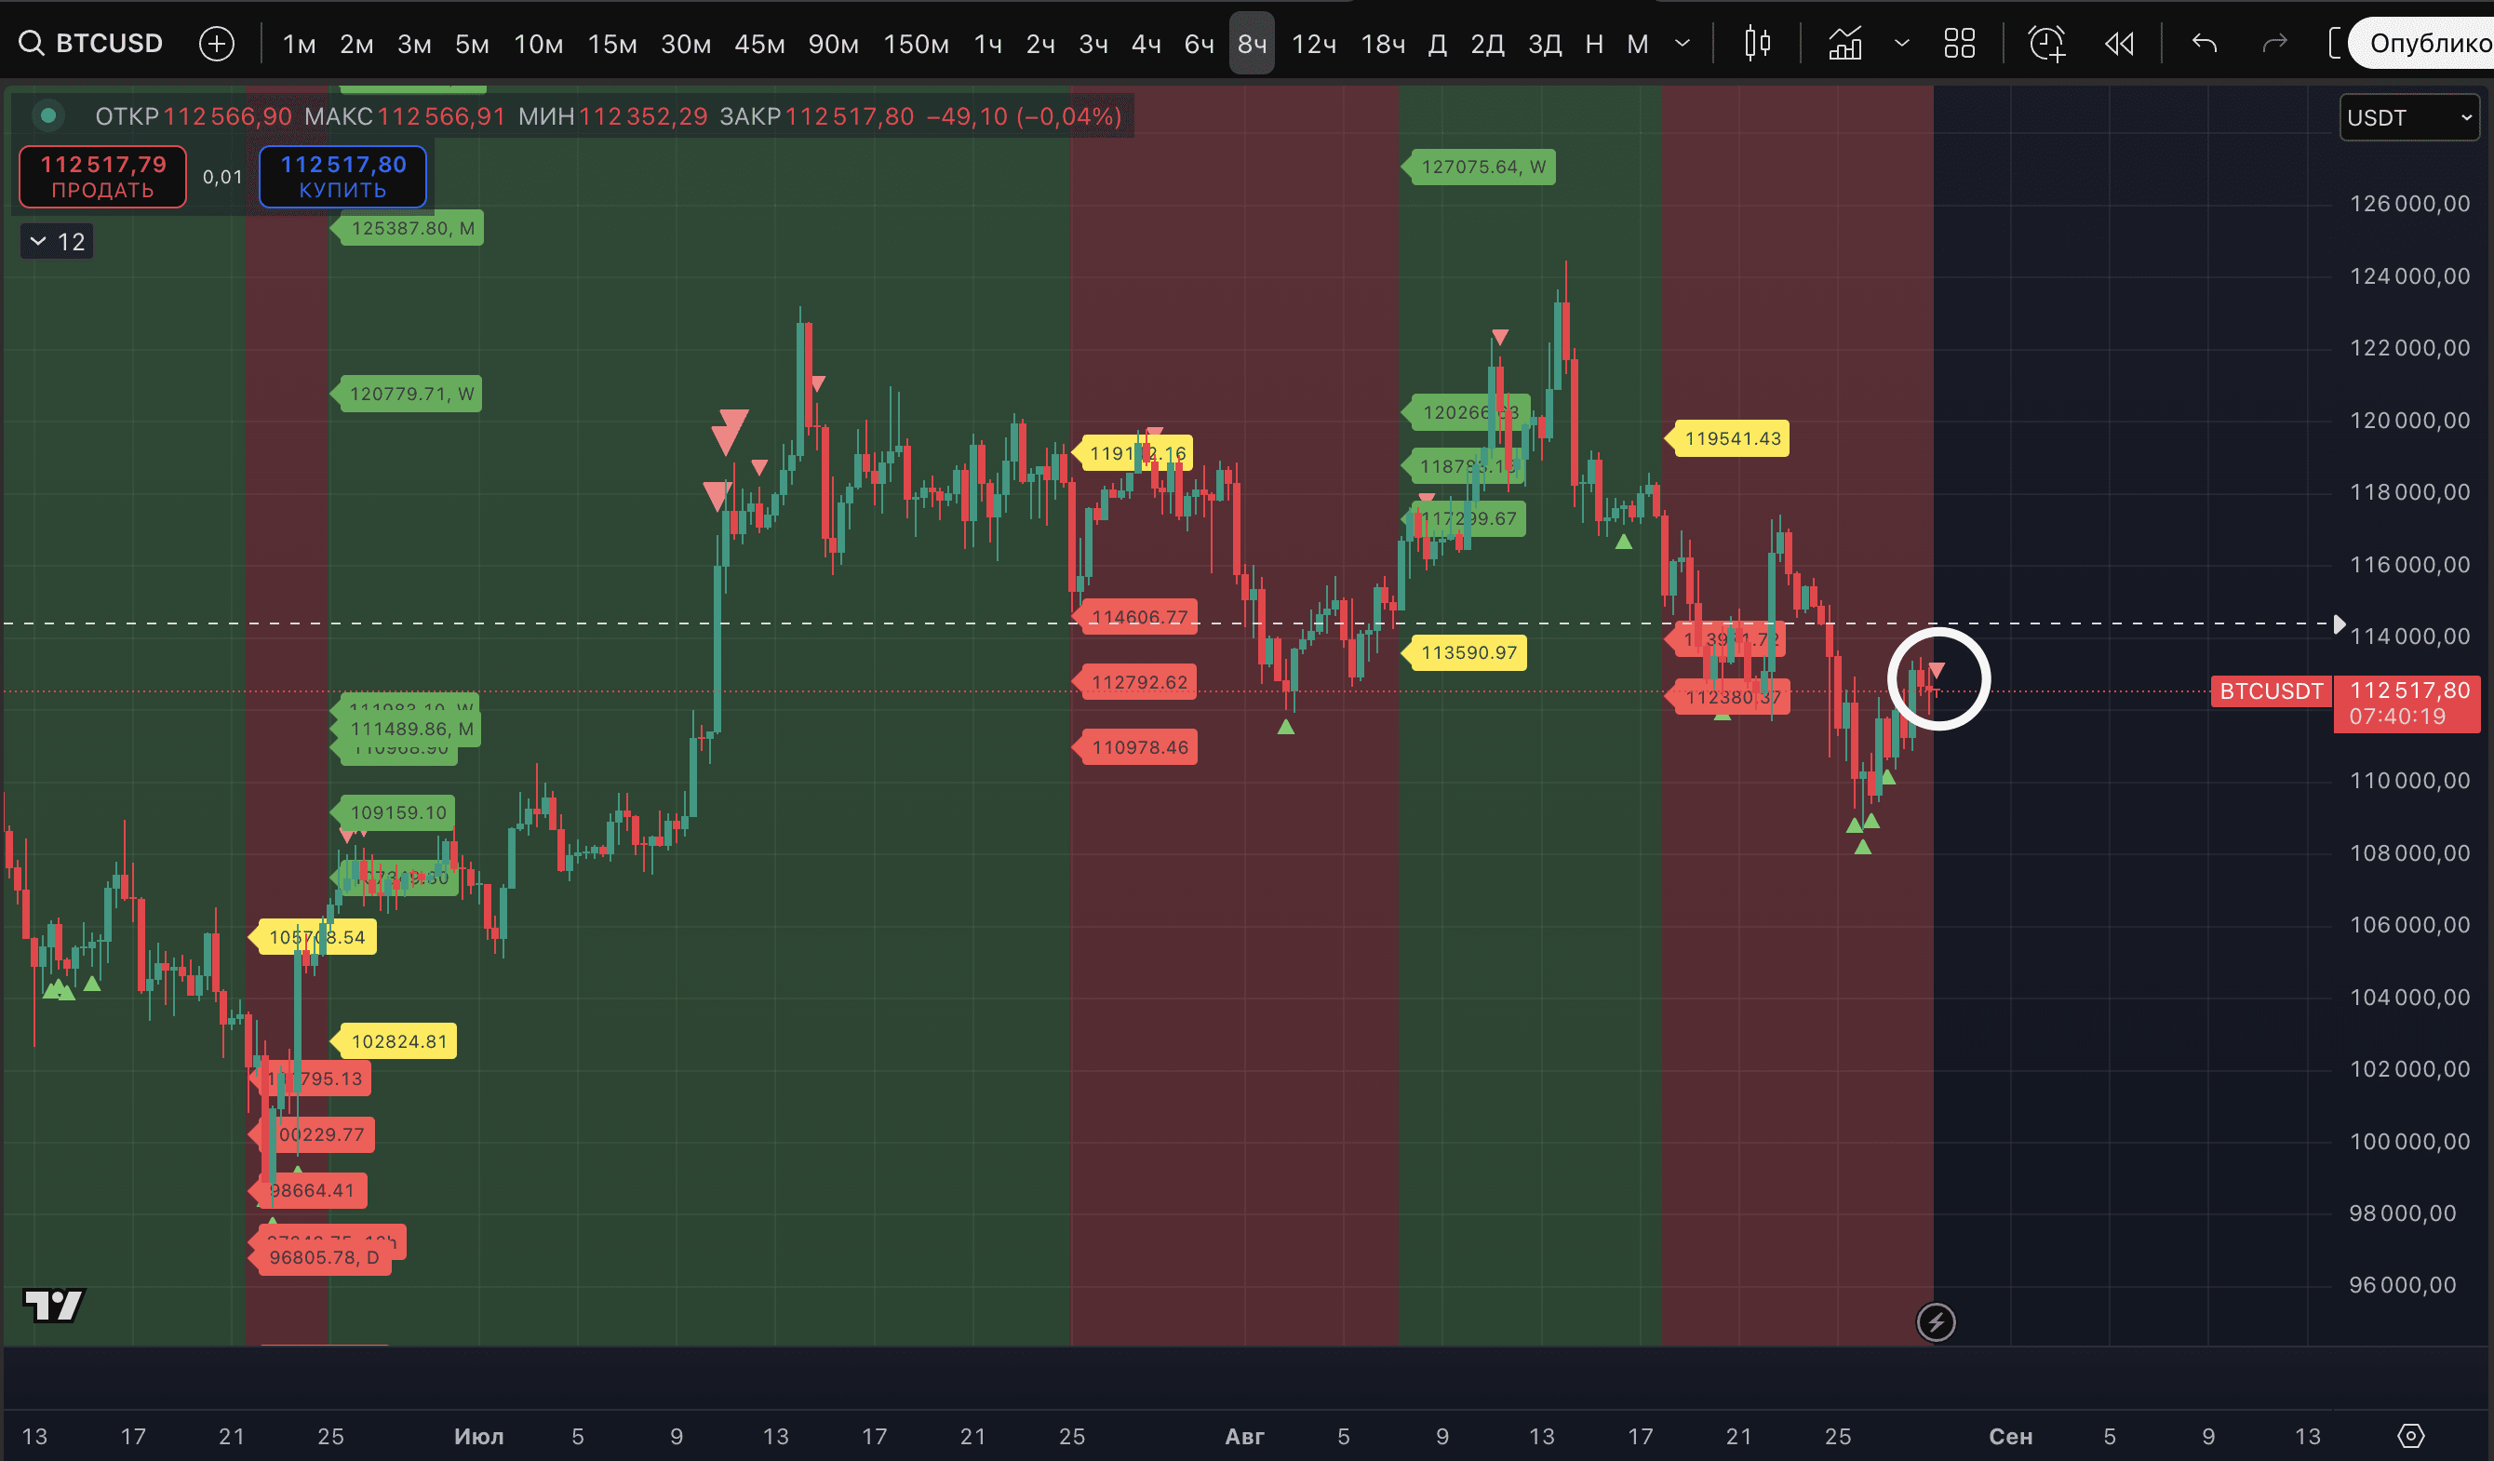Add symbol to compare with plus icon
This screenshot has width=2494, height=1461.
pyautogui.click(x=217, y=44)
